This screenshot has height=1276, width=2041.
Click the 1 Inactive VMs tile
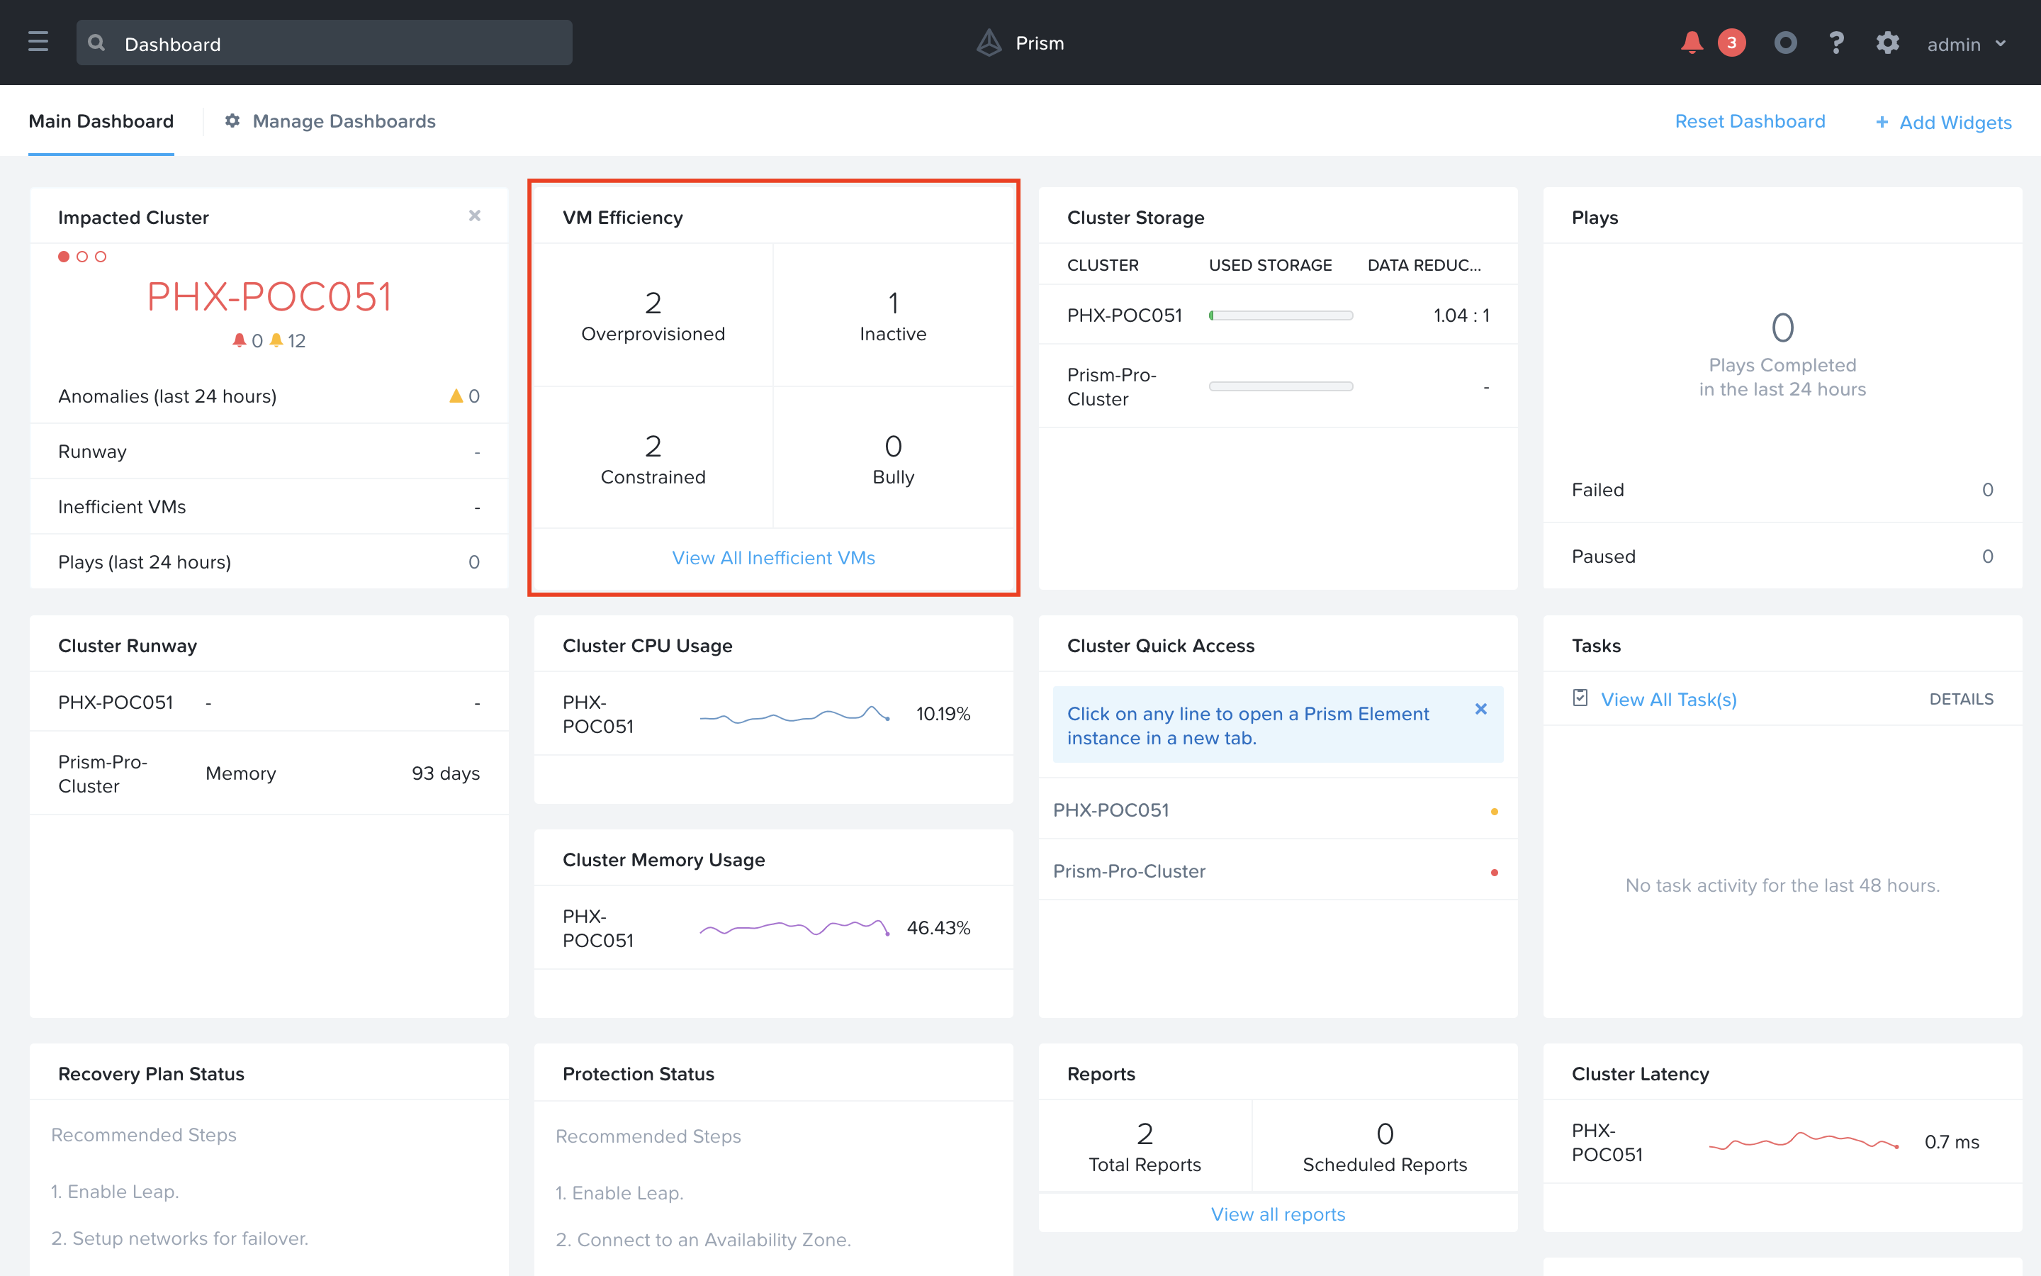(x=893, y=315)
